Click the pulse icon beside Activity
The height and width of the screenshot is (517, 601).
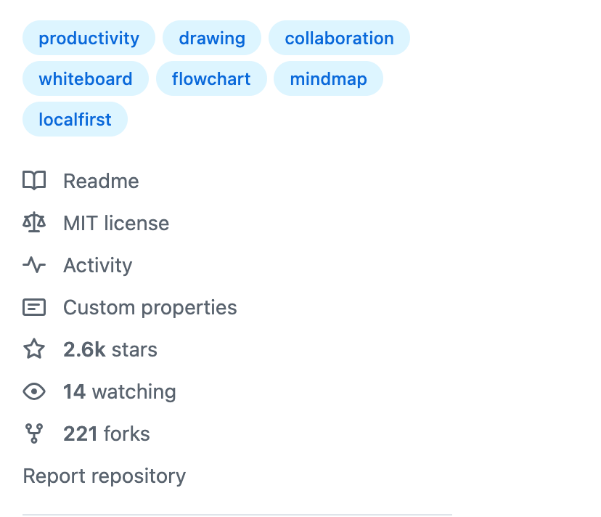point(34,265)
